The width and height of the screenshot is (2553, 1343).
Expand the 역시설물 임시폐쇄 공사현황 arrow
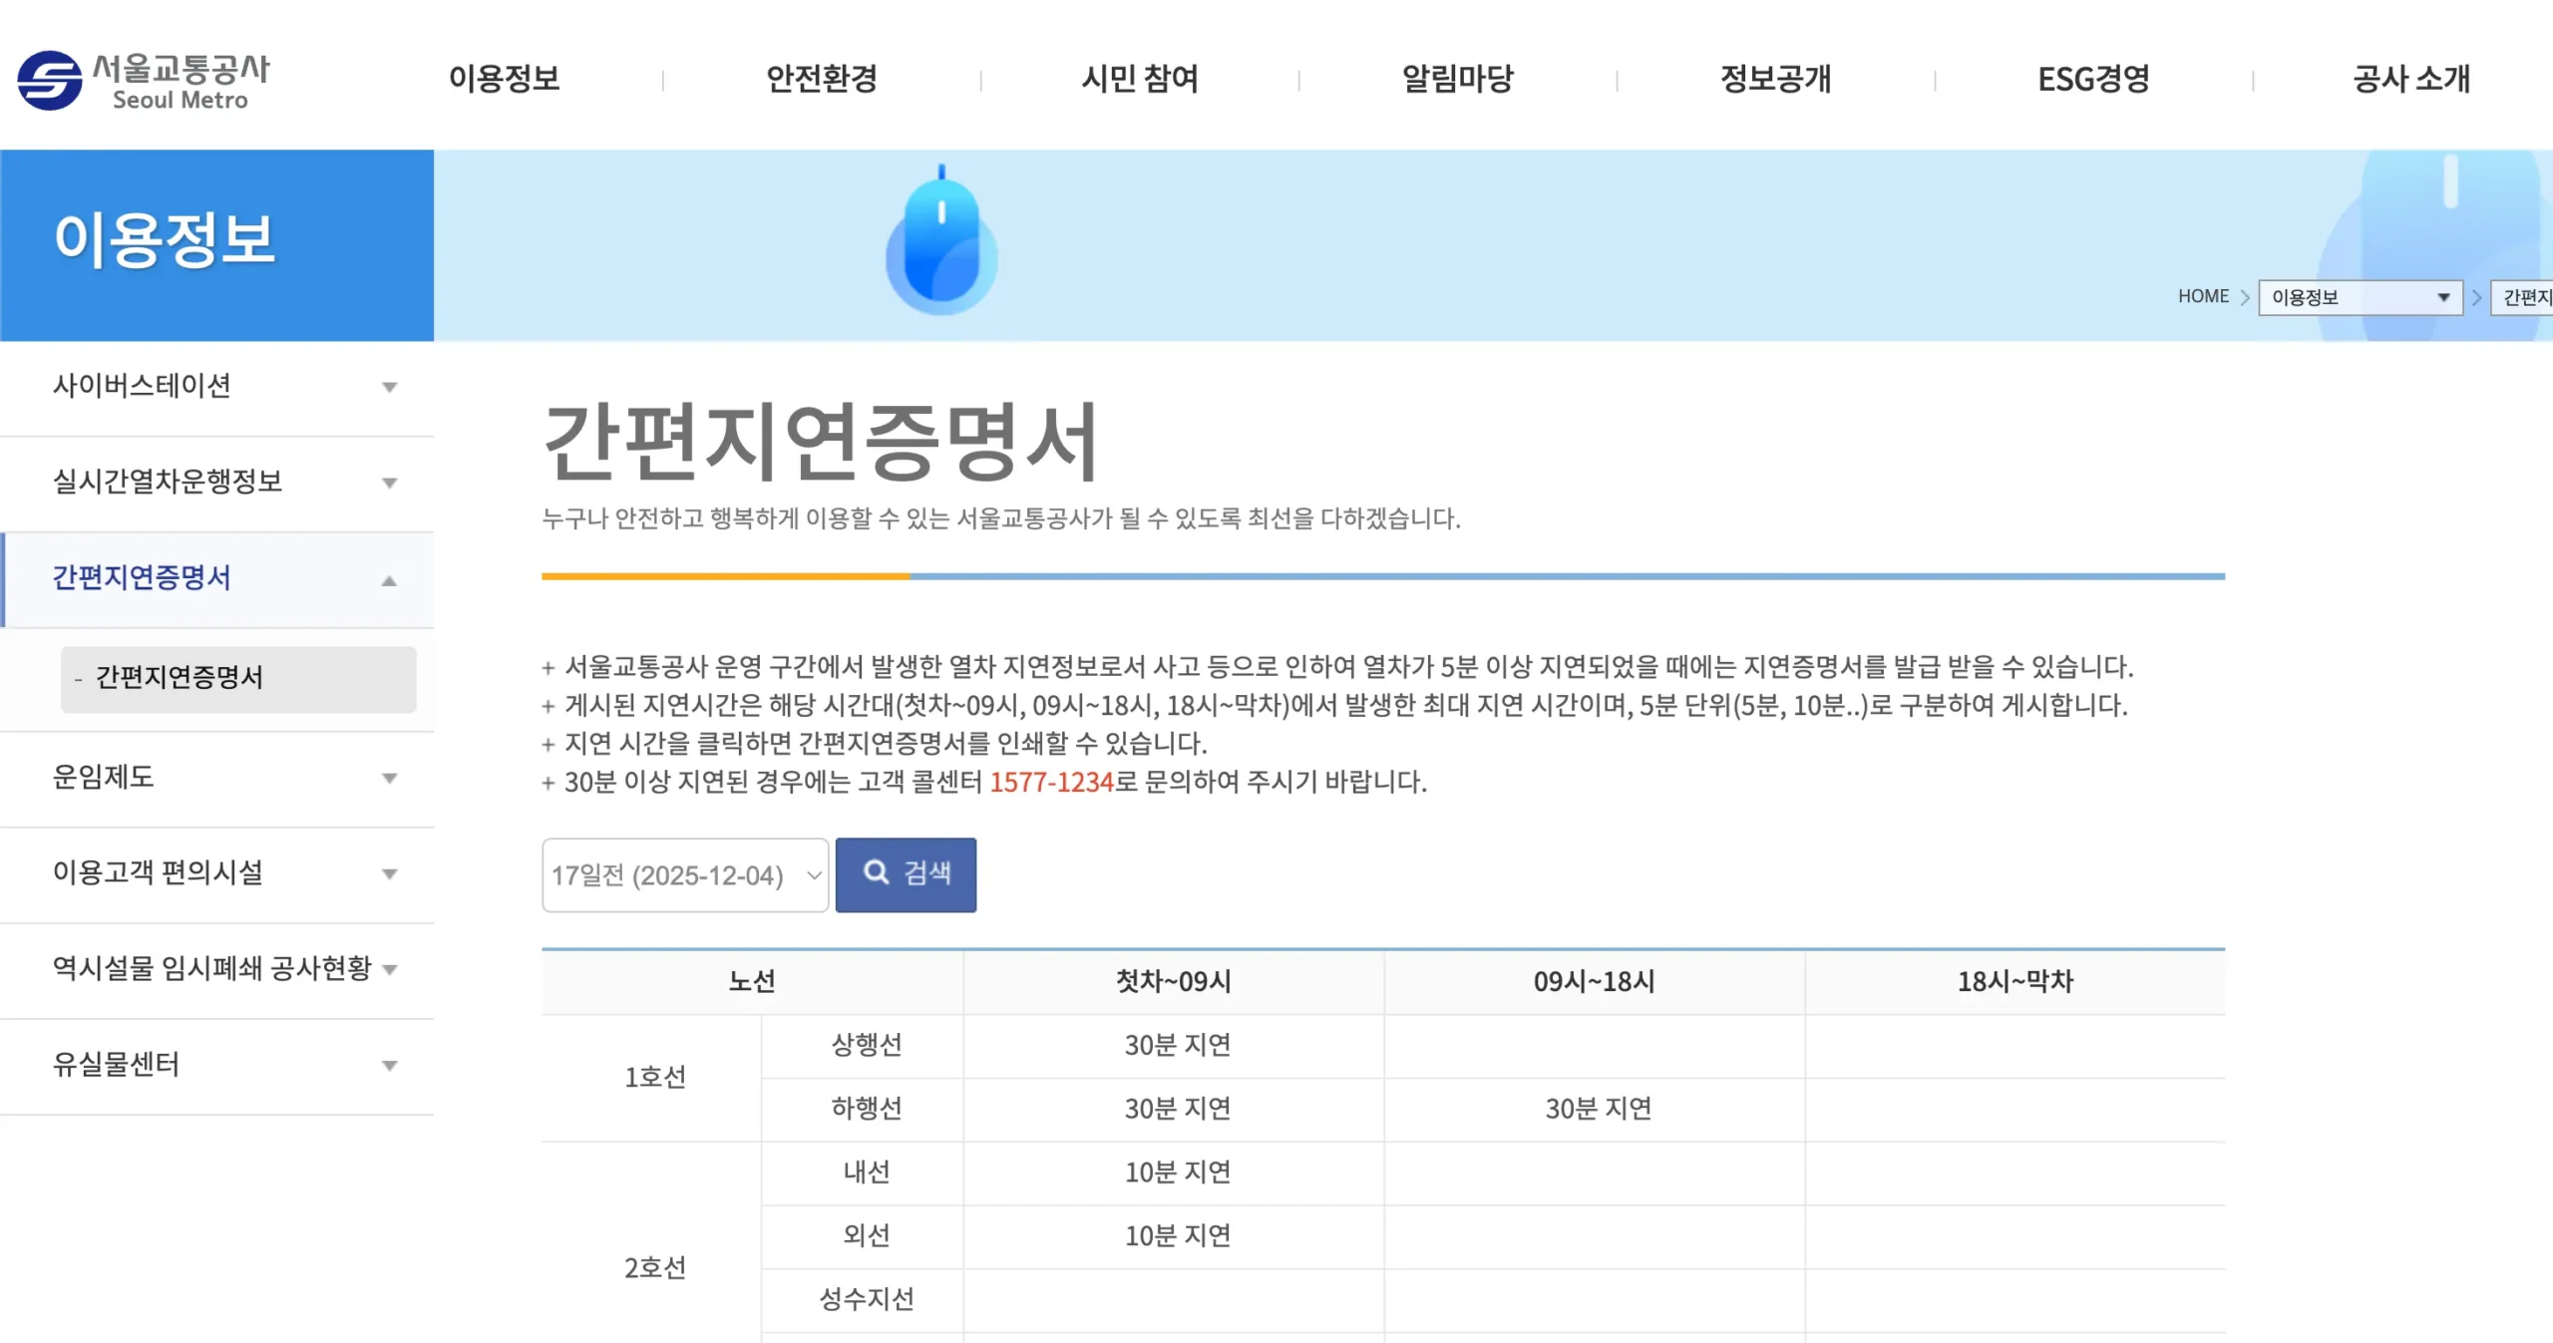pyautogui.click(x=389, y=969)
